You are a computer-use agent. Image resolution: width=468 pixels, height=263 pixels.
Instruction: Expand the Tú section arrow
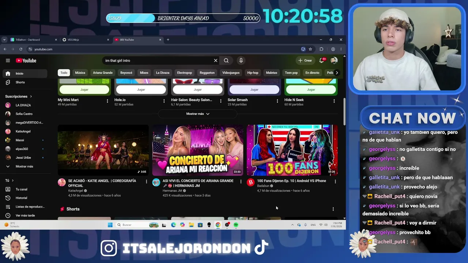(12, 180)
